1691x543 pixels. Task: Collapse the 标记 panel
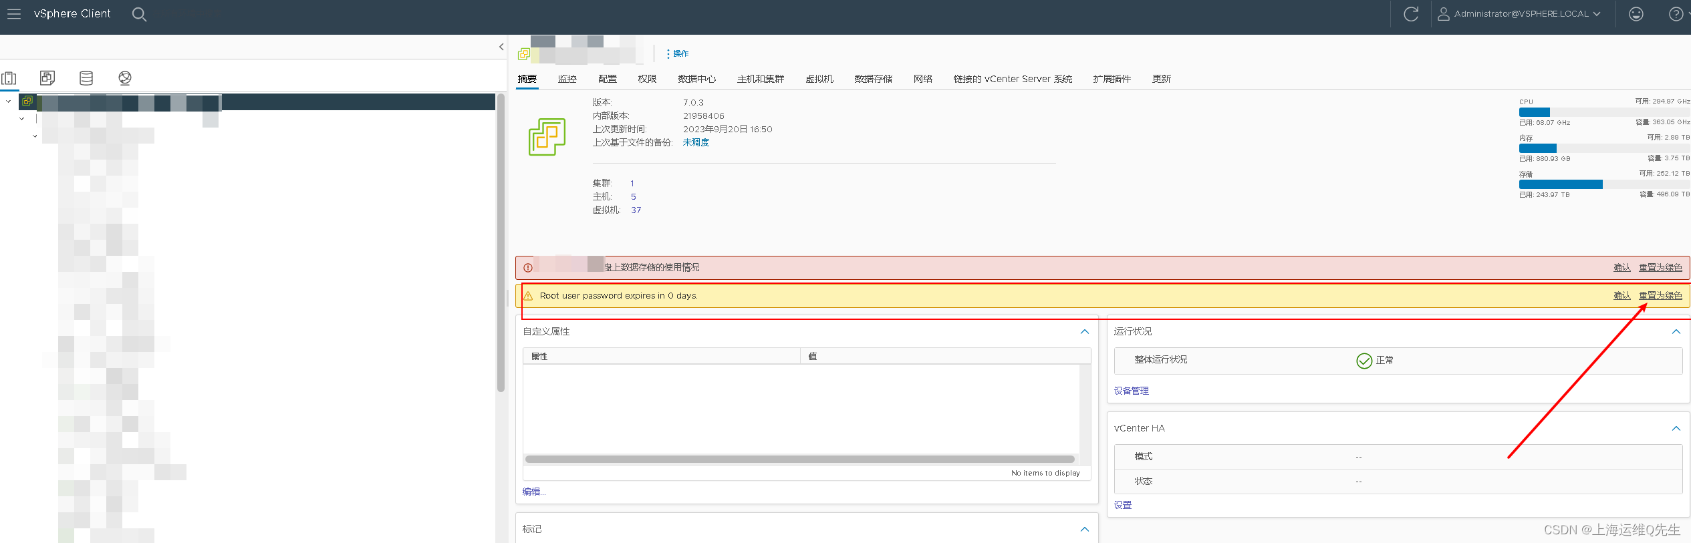click(1085, 530)
